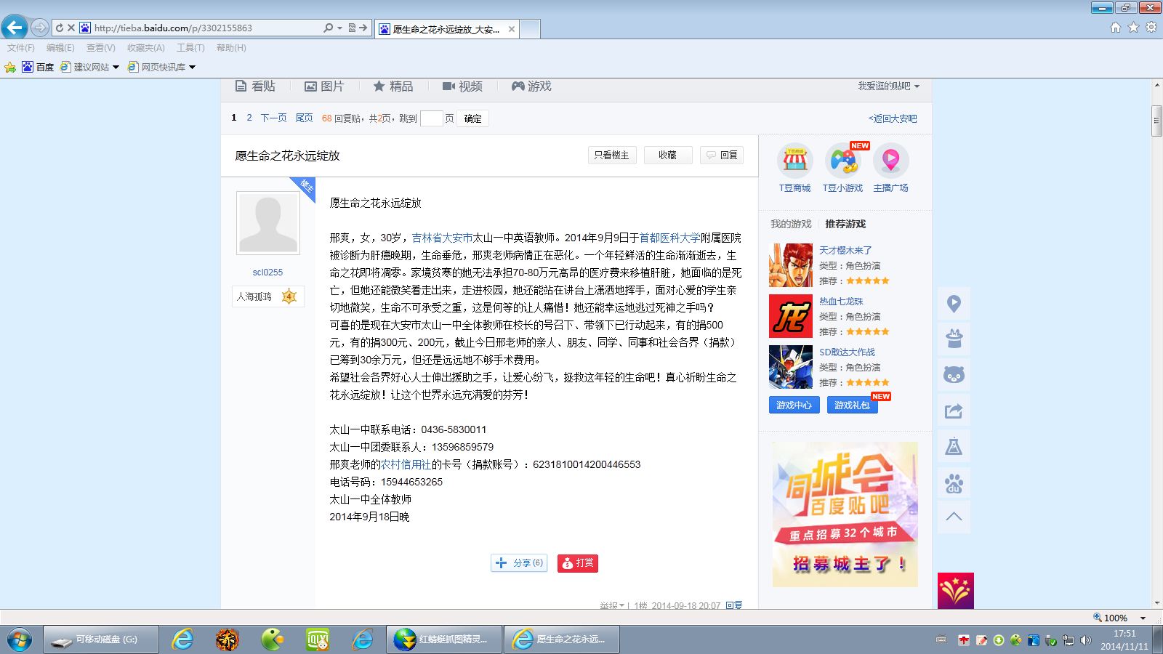Screen dimensions: 1163x654
Task: Click the 分享 (6) share button
Action: [519, 563]
